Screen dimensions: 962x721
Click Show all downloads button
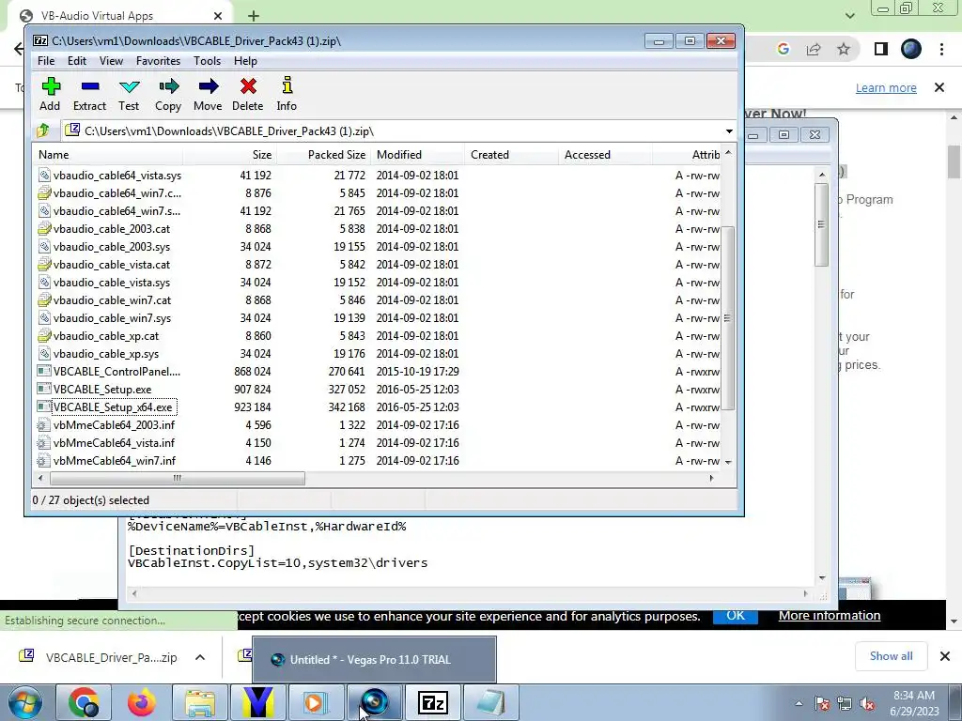click(891, 656)
